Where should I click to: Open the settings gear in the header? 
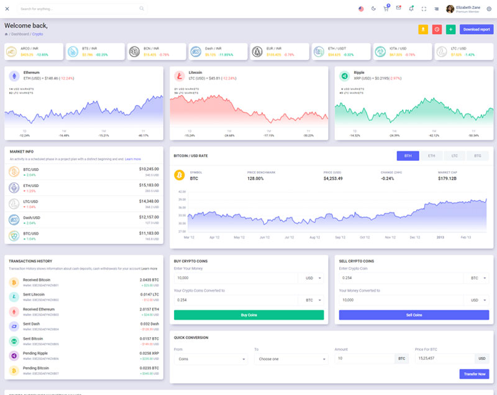click(x=489, y=9)
